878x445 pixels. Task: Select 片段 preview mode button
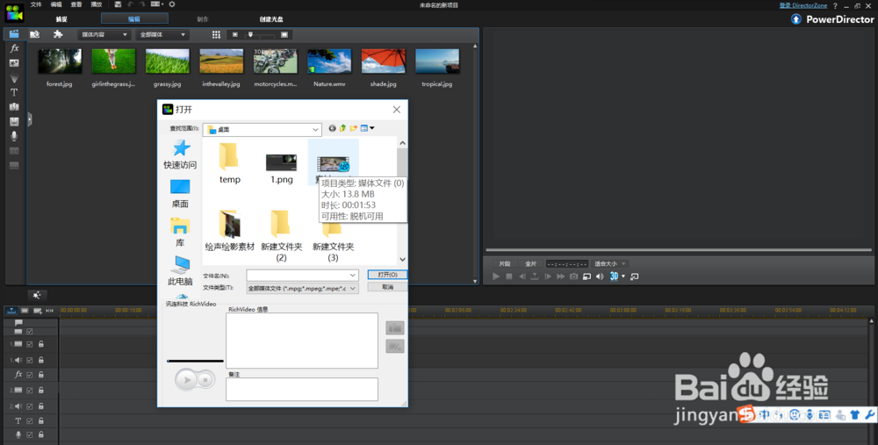click(x=505, y=263)
